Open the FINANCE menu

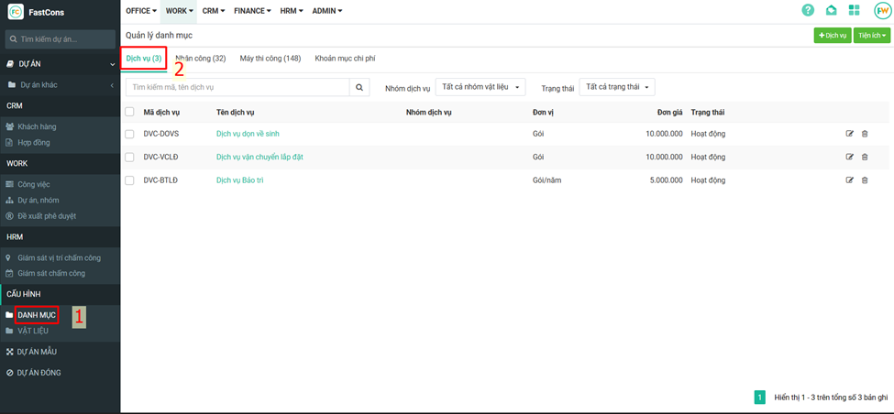point(253,11)
